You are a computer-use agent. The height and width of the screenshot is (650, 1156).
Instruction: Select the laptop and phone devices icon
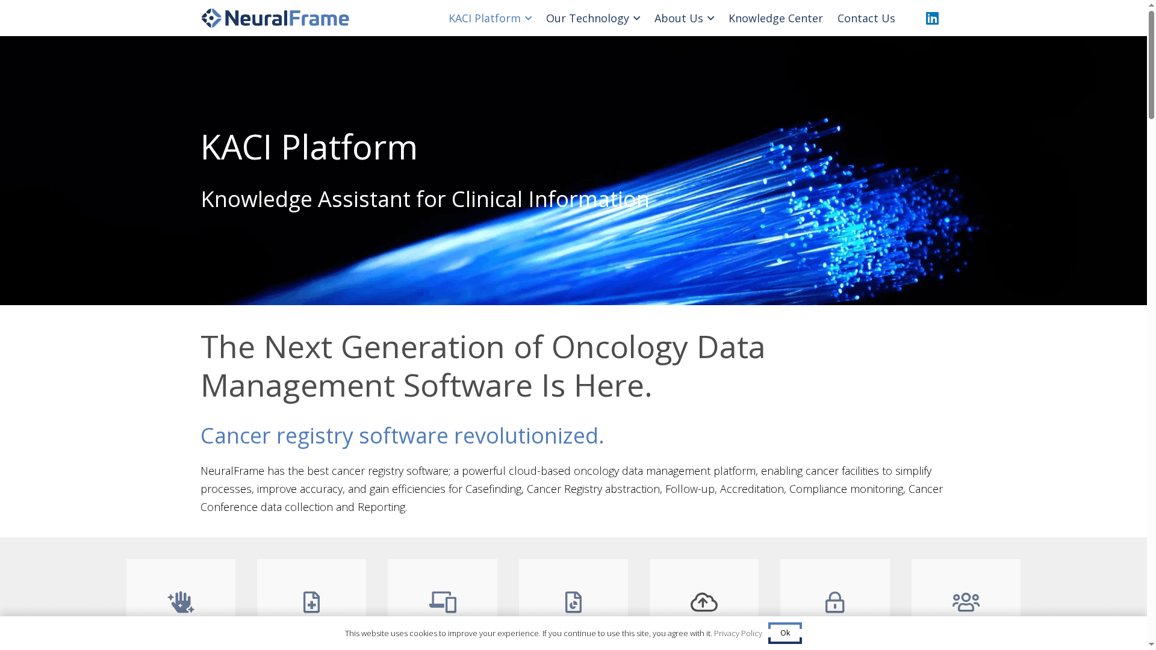click(443, 602)
